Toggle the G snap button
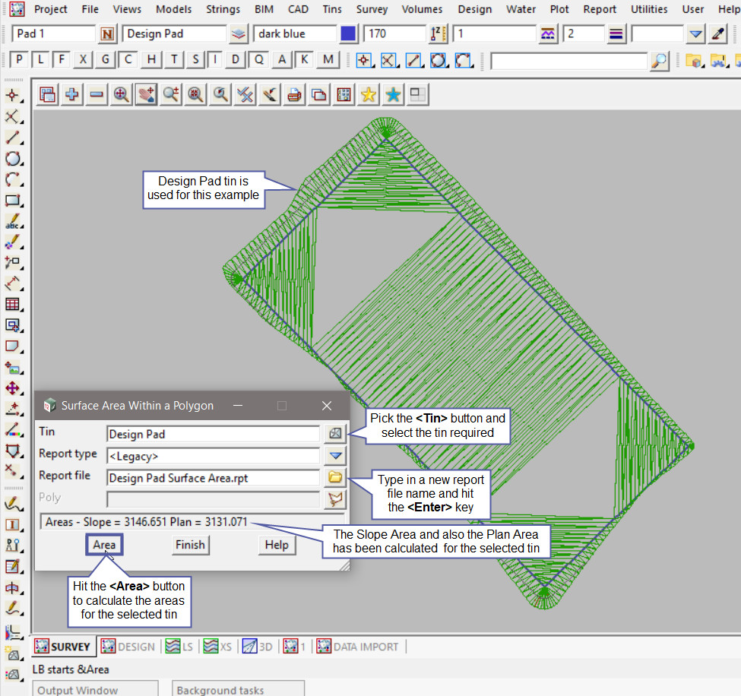The image size is (741, 696). 105,60
